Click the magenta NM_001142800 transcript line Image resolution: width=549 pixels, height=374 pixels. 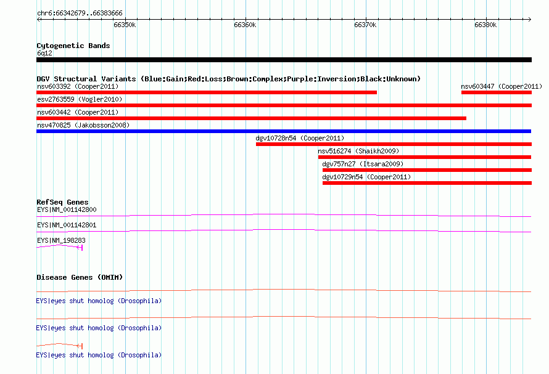click(x=284, y=215)
